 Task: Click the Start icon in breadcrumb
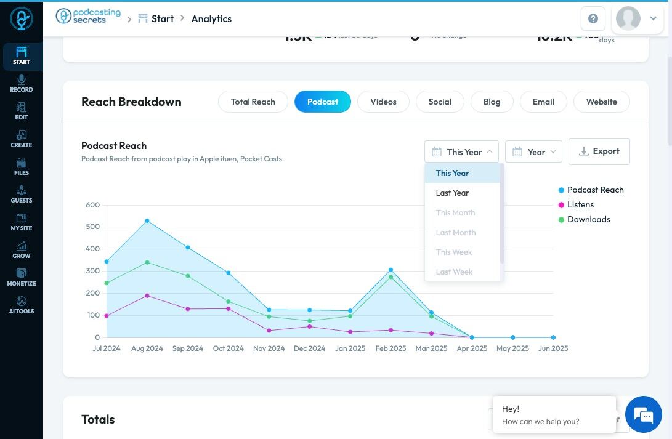143,18
